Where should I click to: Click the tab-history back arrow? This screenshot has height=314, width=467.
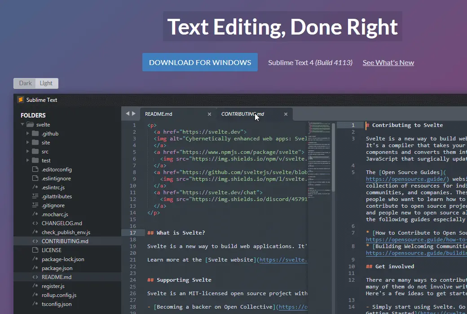(128, 113)
